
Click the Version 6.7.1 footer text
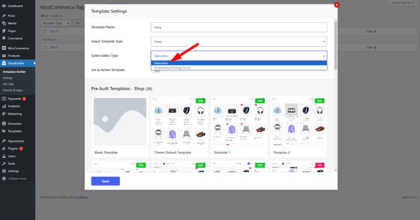tap(410, 198)
